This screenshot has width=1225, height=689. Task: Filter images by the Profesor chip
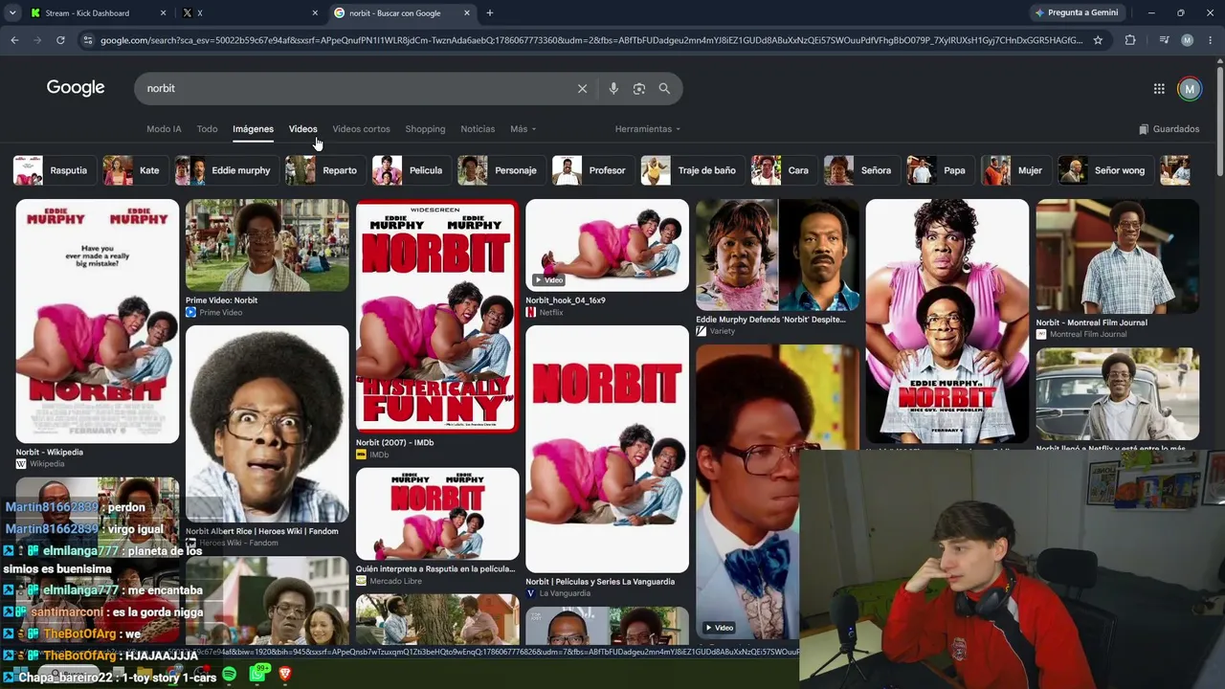592,170
